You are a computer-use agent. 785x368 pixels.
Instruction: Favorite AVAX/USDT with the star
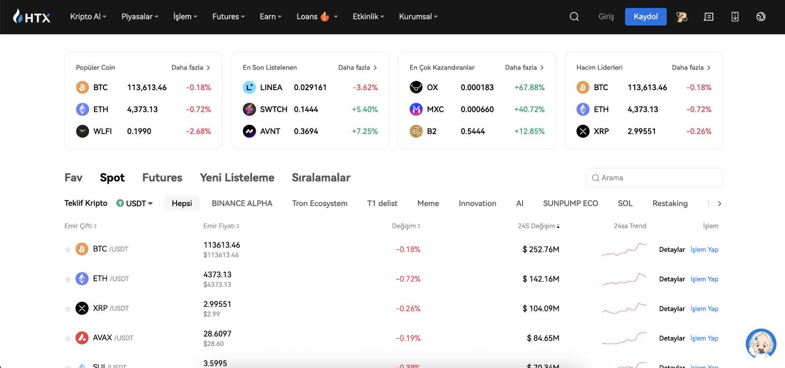pyautogui.click(x=68, y=338)
